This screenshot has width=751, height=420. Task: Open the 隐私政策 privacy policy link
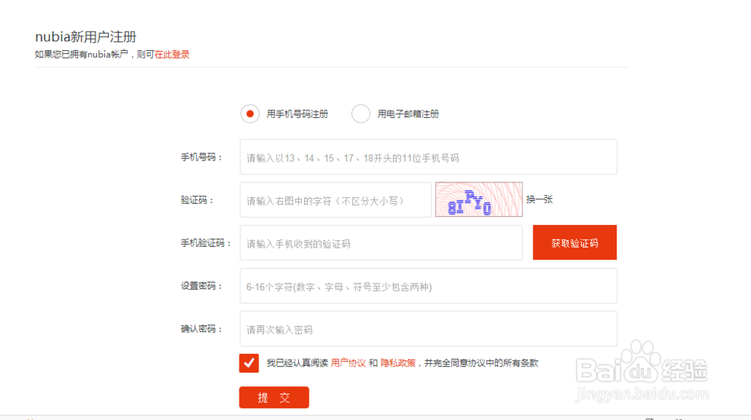pos(398,363)
